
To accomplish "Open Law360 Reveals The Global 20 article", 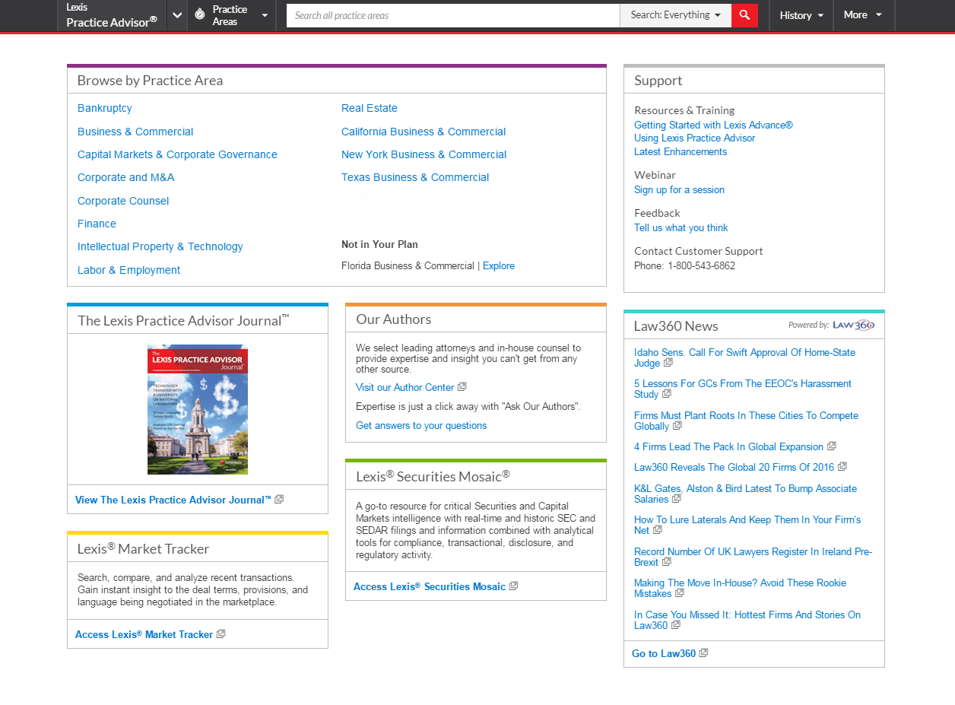I will (734, 467).
